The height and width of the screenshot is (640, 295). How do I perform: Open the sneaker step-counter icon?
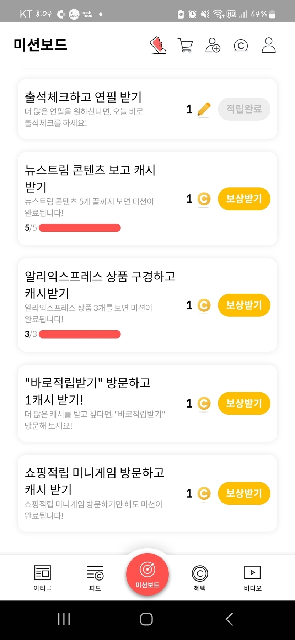point(158,46)
